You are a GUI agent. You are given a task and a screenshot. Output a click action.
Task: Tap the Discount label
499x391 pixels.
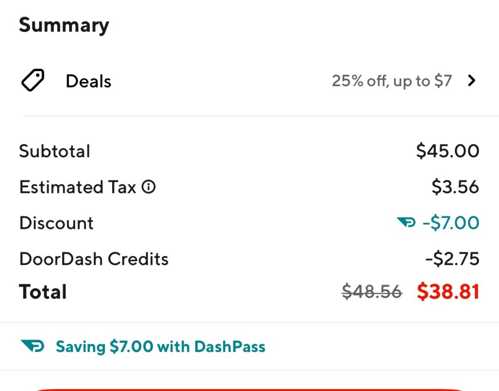57,223
